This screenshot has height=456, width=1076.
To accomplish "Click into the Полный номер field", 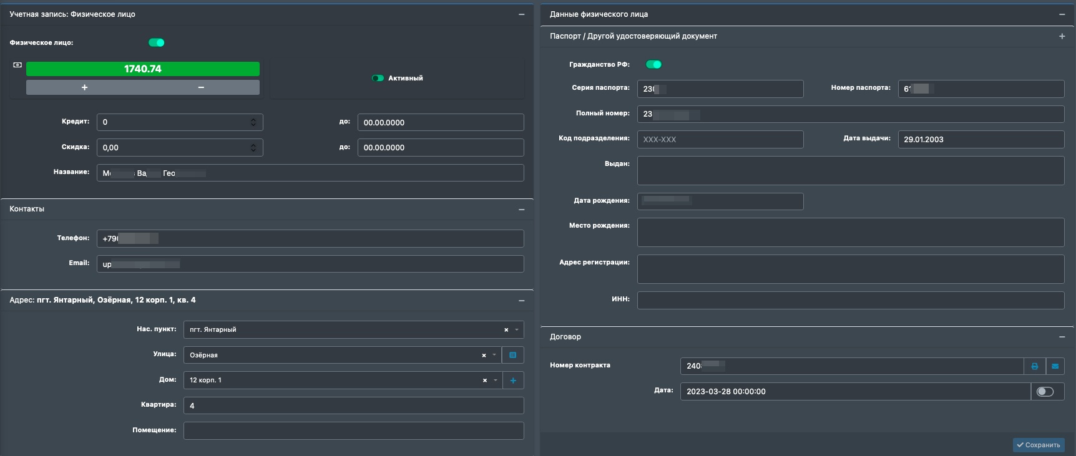I will coord(851,114).
